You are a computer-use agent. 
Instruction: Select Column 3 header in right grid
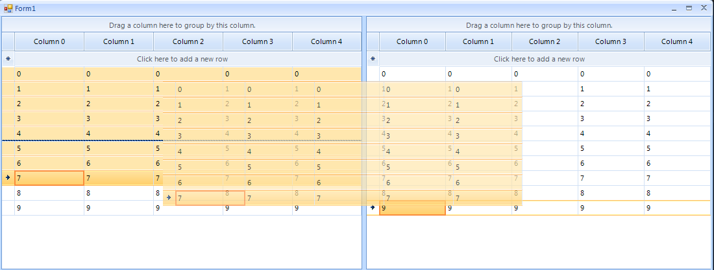pos(611,41)
